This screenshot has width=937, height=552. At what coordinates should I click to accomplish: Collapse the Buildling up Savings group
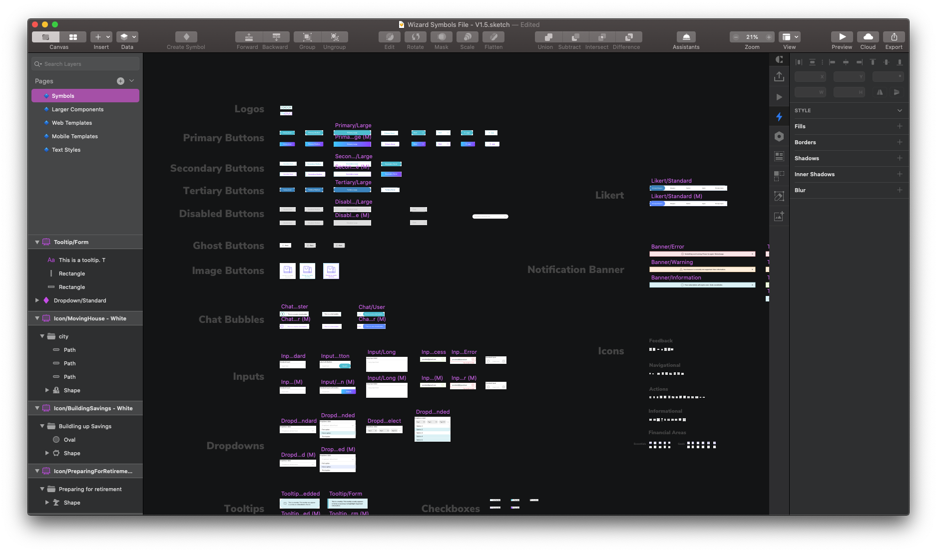click(42, 426)
